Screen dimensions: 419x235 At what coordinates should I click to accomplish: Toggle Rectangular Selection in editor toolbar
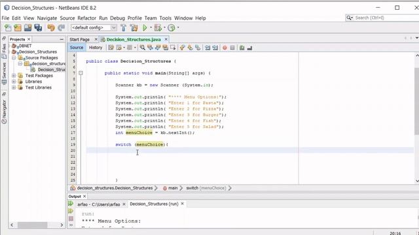173,48
